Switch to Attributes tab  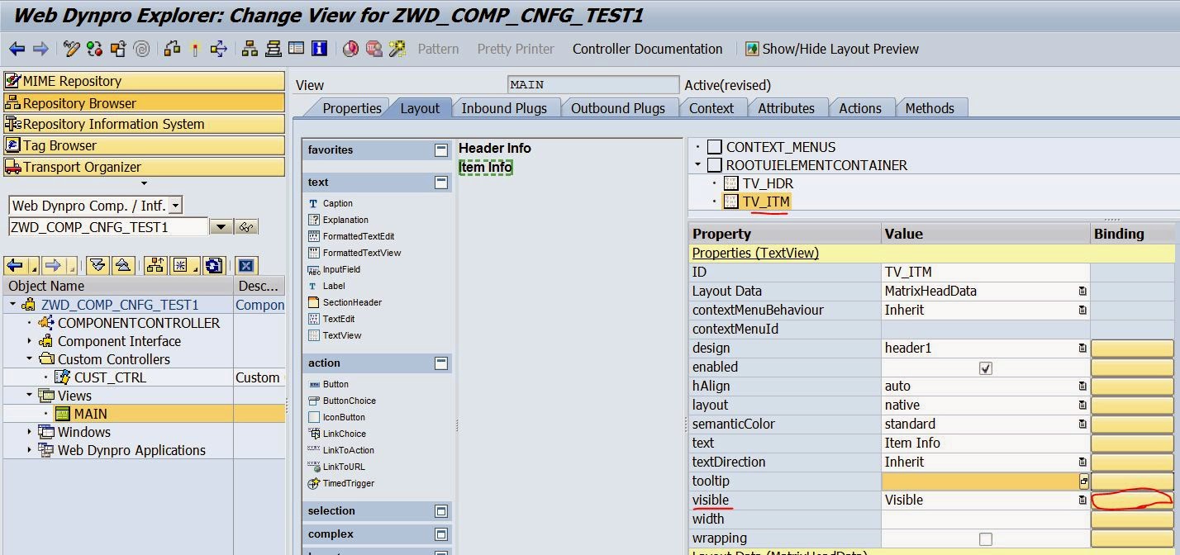[x=786, y=108]
